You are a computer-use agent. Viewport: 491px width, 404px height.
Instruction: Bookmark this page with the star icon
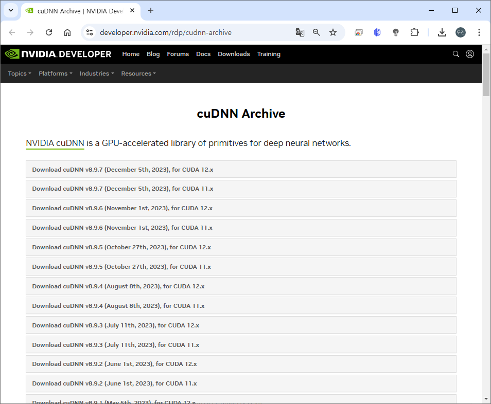pos(333,32)
